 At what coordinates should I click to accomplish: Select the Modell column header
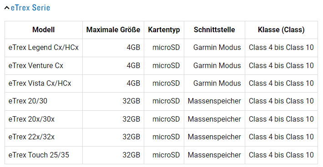click(44, 30)
